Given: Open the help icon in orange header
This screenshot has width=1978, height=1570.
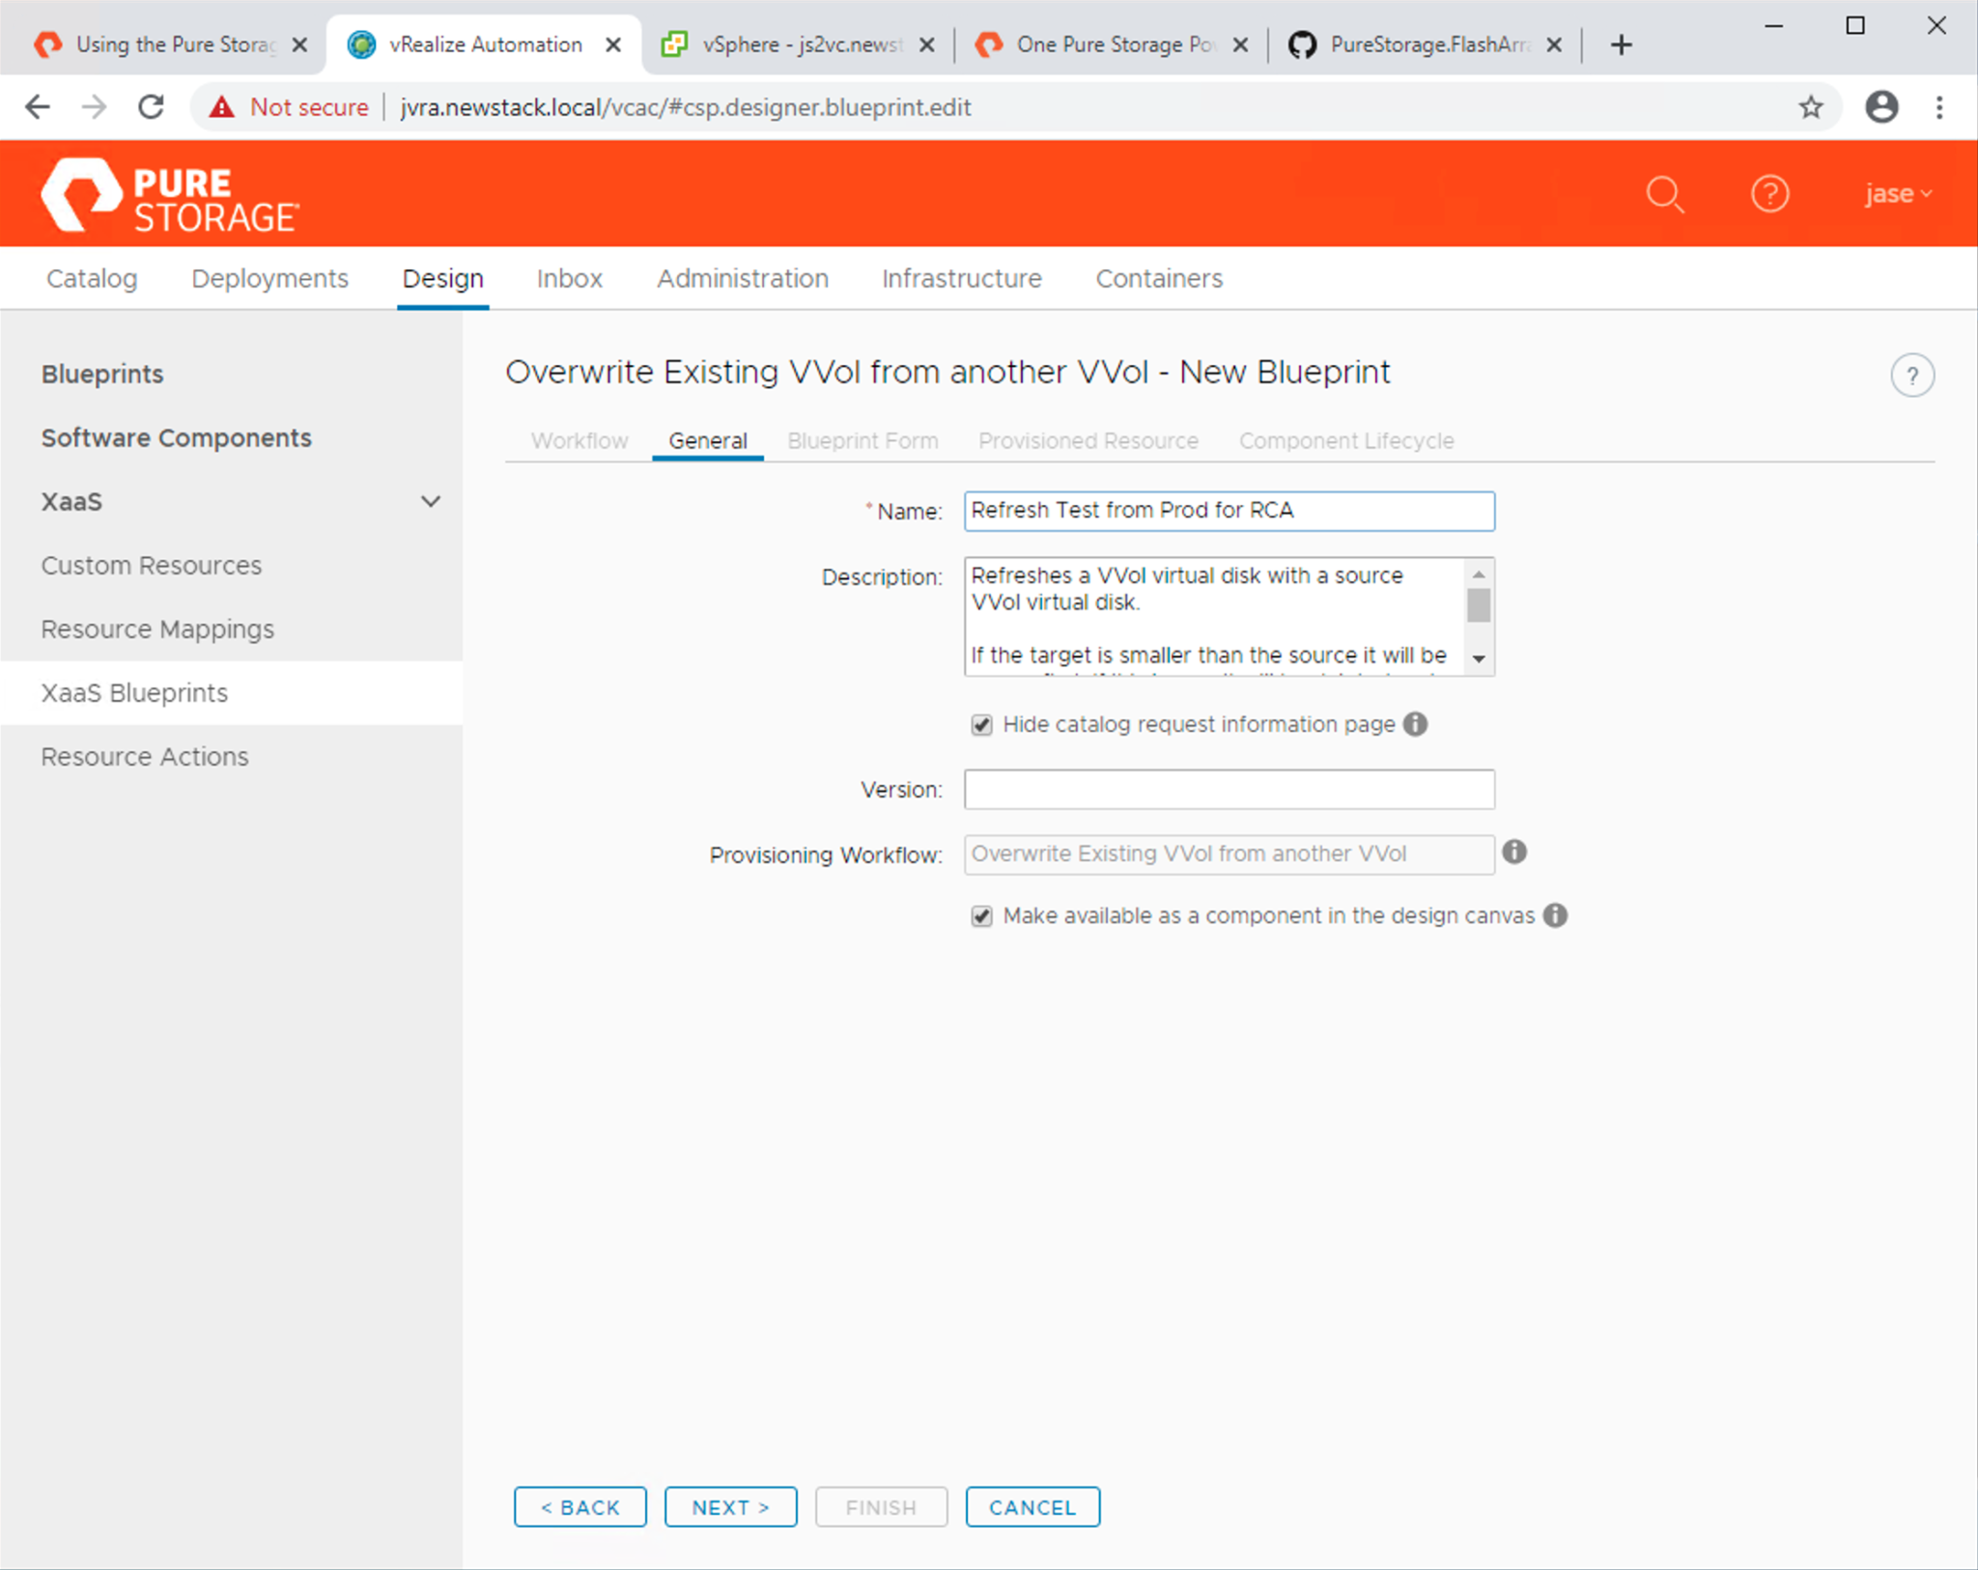Looking at the screenshot, I should pyautogui.click(x=1769, y=194).
